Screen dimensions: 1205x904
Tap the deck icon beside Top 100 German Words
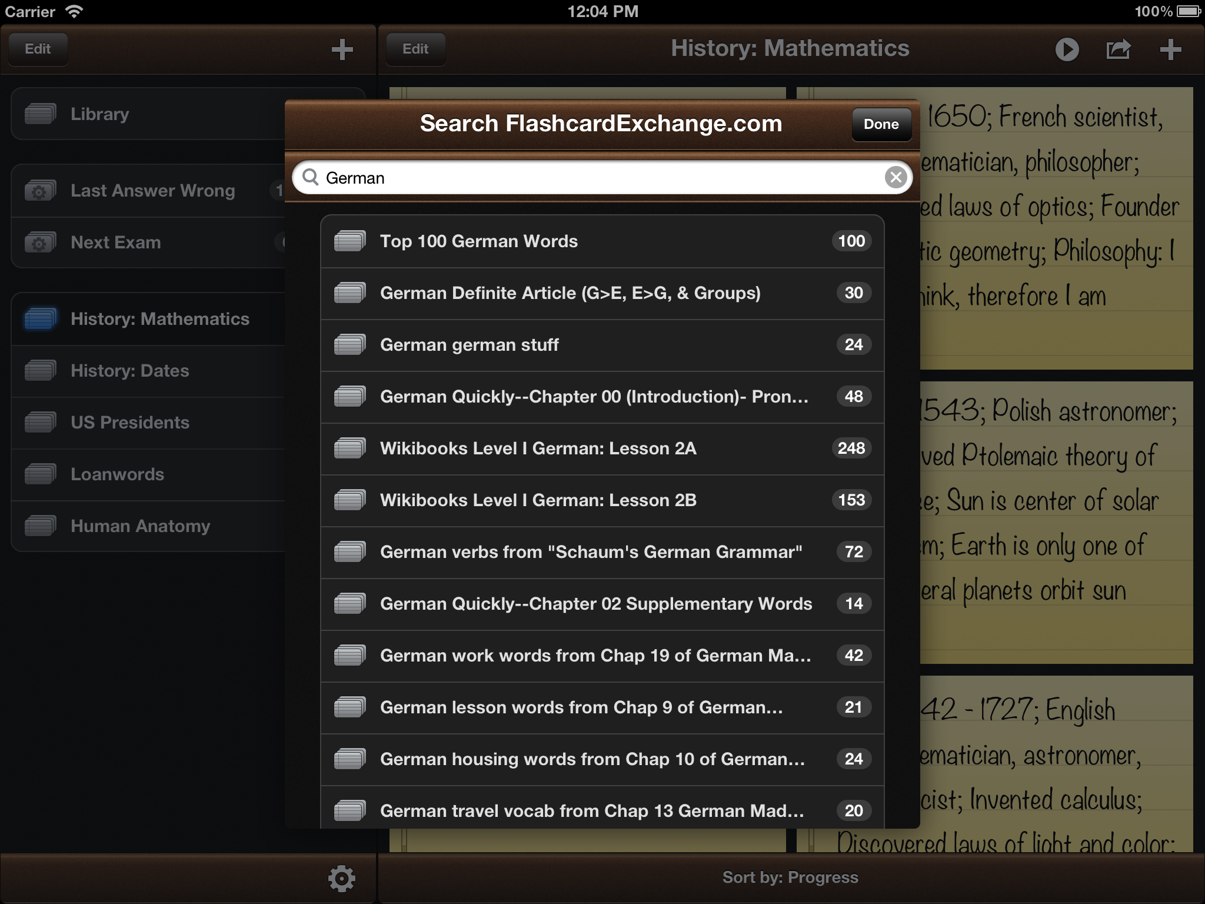pyautogui.click(x=351, y=241)
